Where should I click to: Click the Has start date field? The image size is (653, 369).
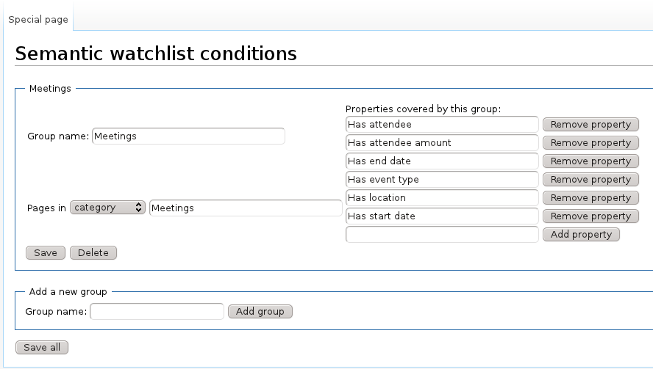click(x=442, y=216)
